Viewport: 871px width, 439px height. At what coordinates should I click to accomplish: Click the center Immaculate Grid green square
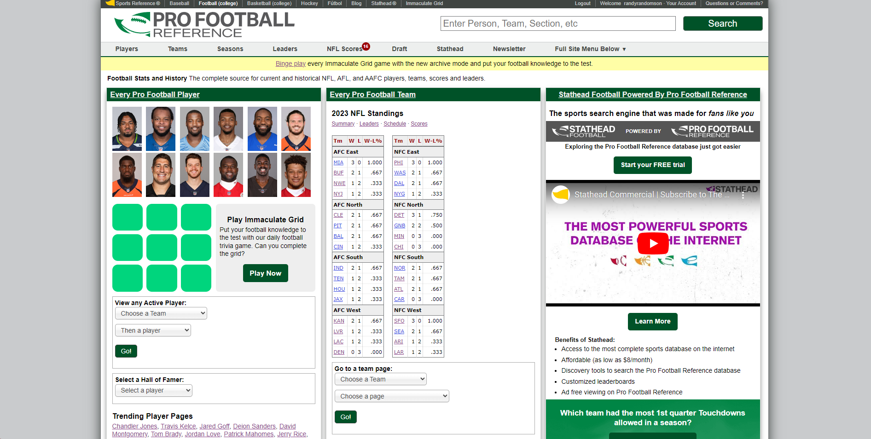click(162, 248)
